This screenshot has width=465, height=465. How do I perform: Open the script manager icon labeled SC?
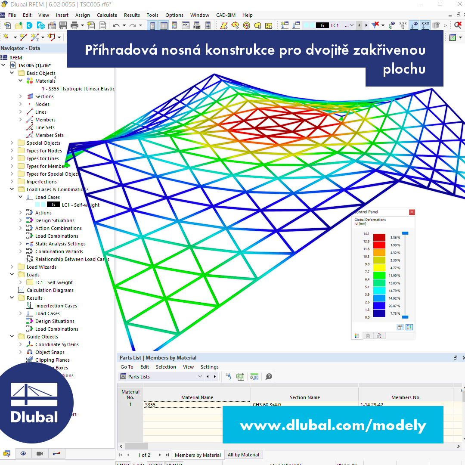197,25
